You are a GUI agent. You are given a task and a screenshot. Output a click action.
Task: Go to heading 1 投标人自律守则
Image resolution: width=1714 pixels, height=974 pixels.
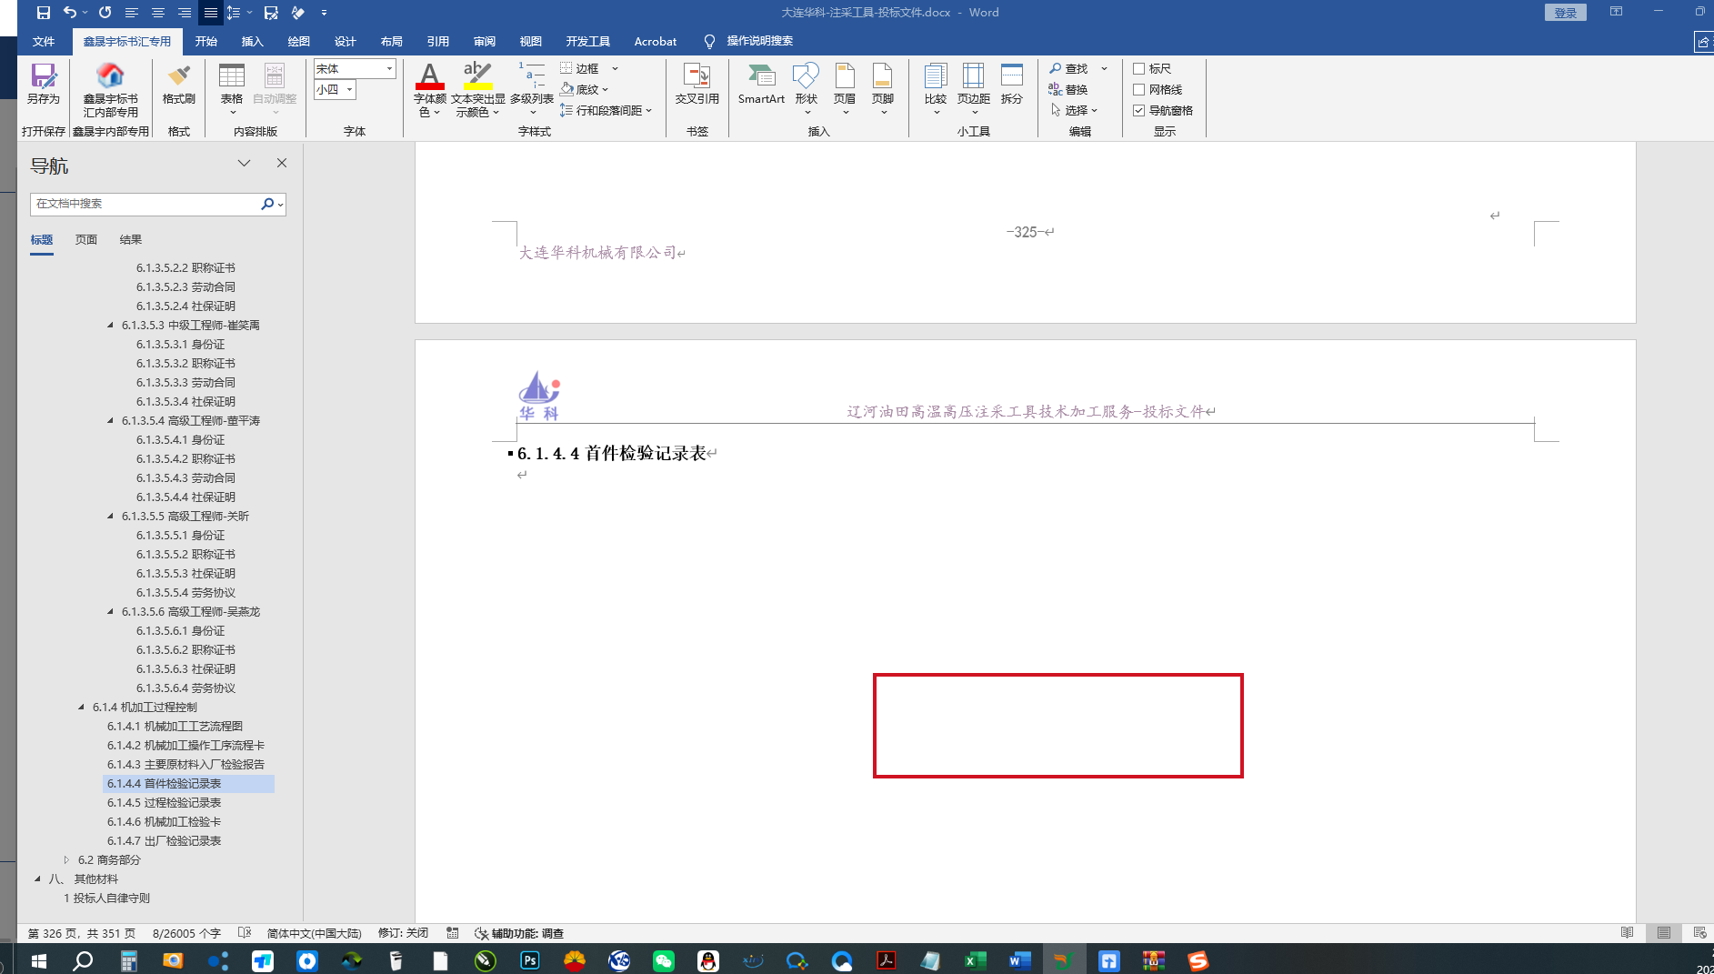tap(106, 898)
